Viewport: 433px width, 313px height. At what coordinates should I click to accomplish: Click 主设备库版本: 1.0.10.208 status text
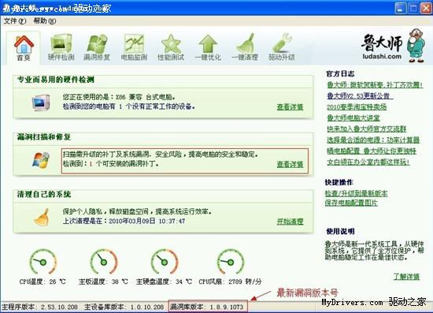click(124, 307)
